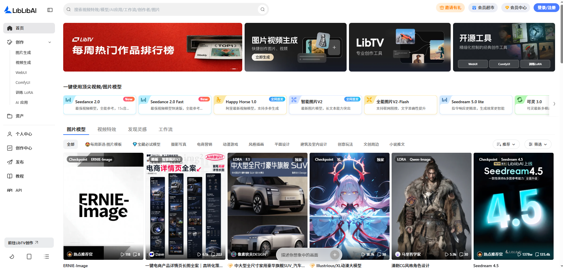Image resolution: width=563 pixels, height=268 pixels.
Task: Toggle dark mode moon icon
Action: coord(12,257)
